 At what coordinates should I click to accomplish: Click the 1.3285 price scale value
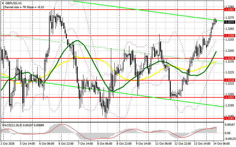(230, 7)
